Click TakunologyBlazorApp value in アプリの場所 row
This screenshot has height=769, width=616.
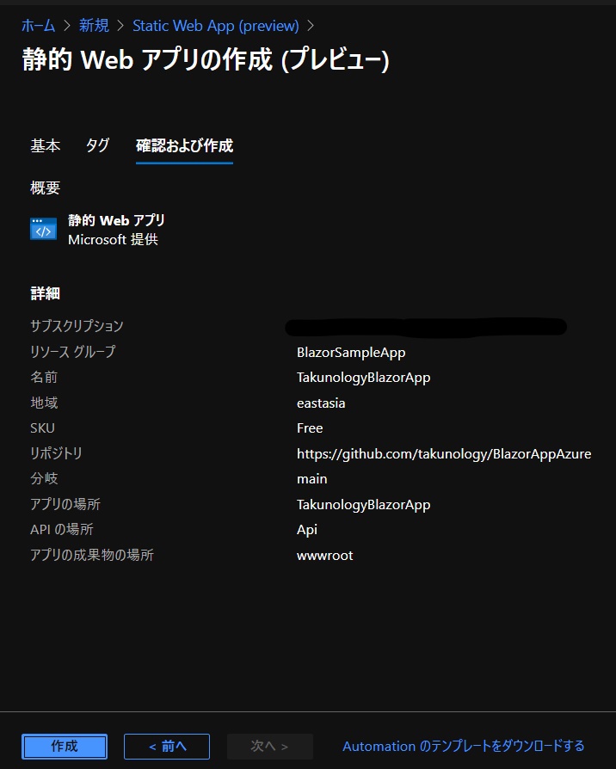363,505
